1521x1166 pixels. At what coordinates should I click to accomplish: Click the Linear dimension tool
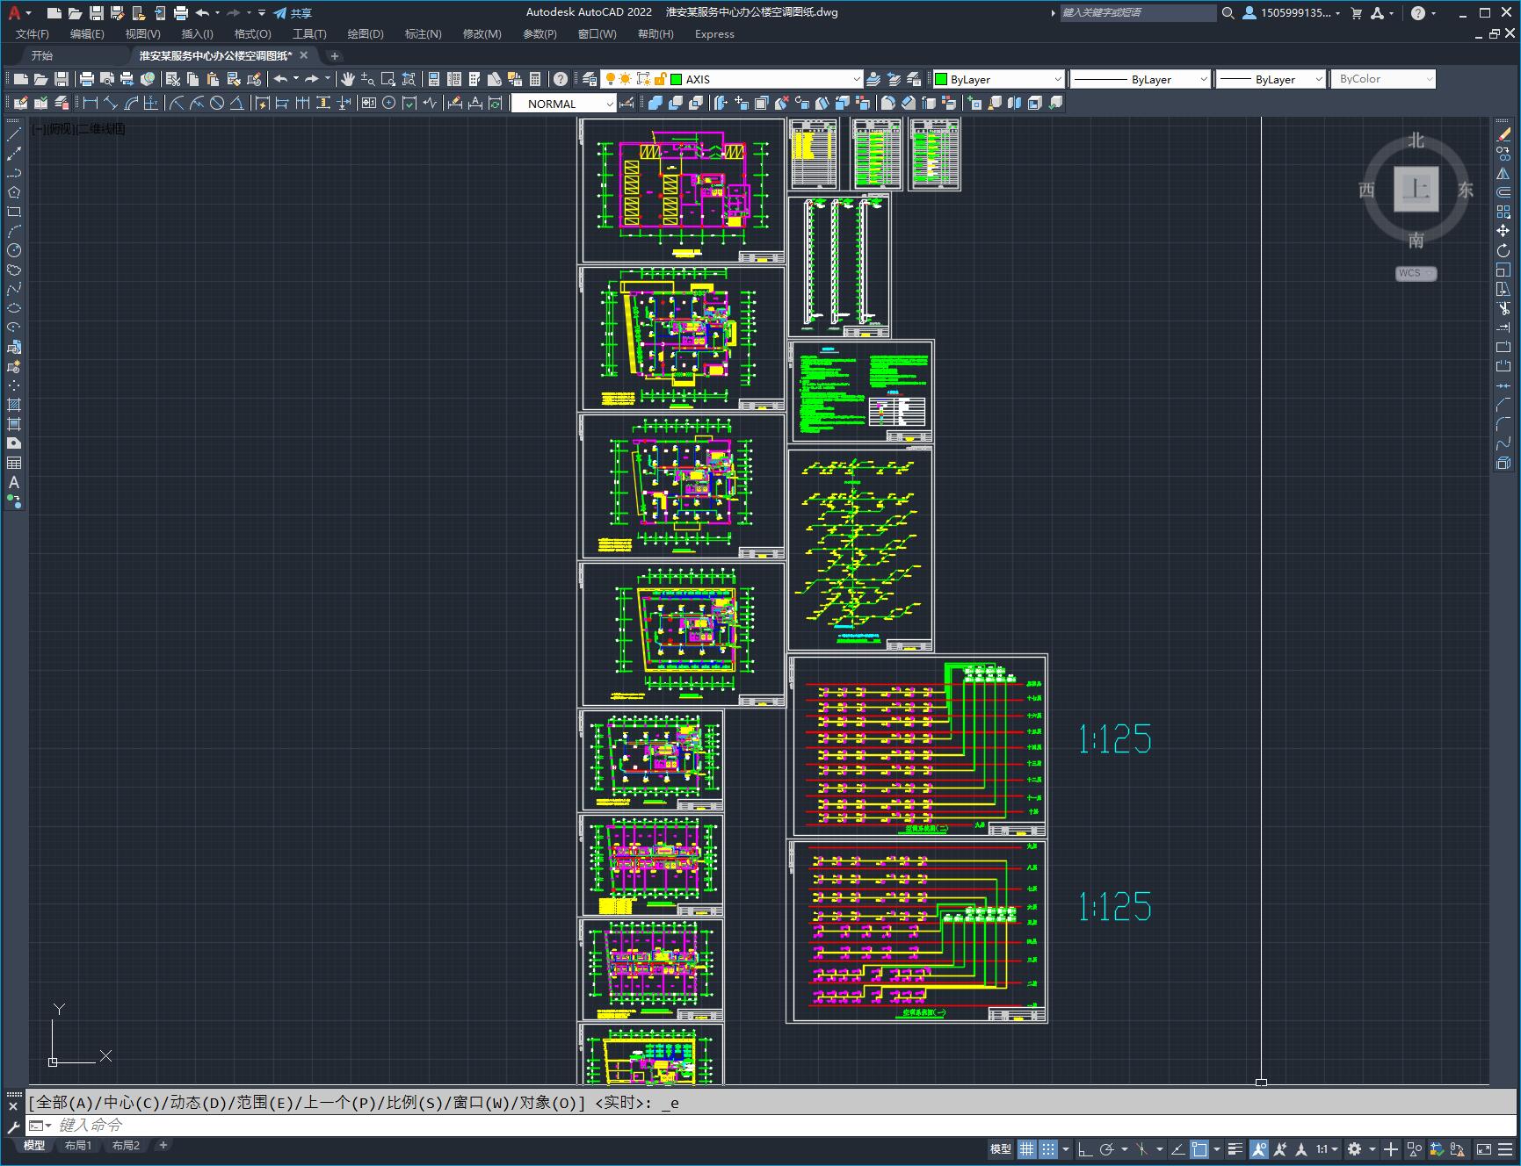click(x=90, y=103)
